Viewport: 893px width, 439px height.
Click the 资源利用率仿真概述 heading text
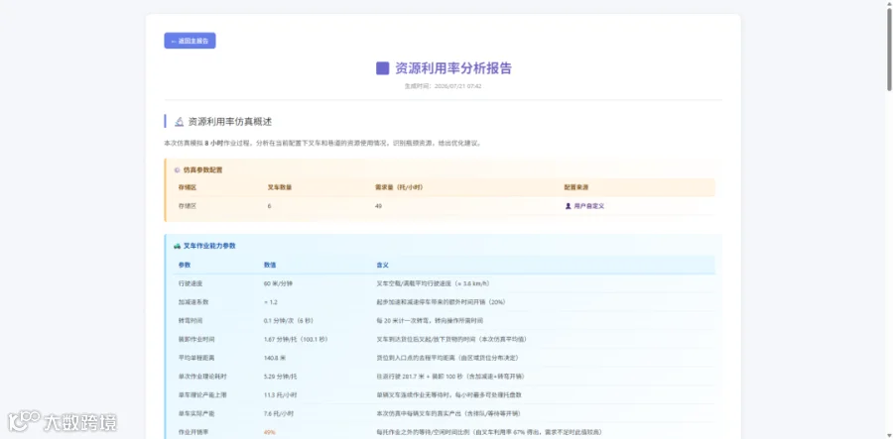pyautogui.click(x=230, y=122)
